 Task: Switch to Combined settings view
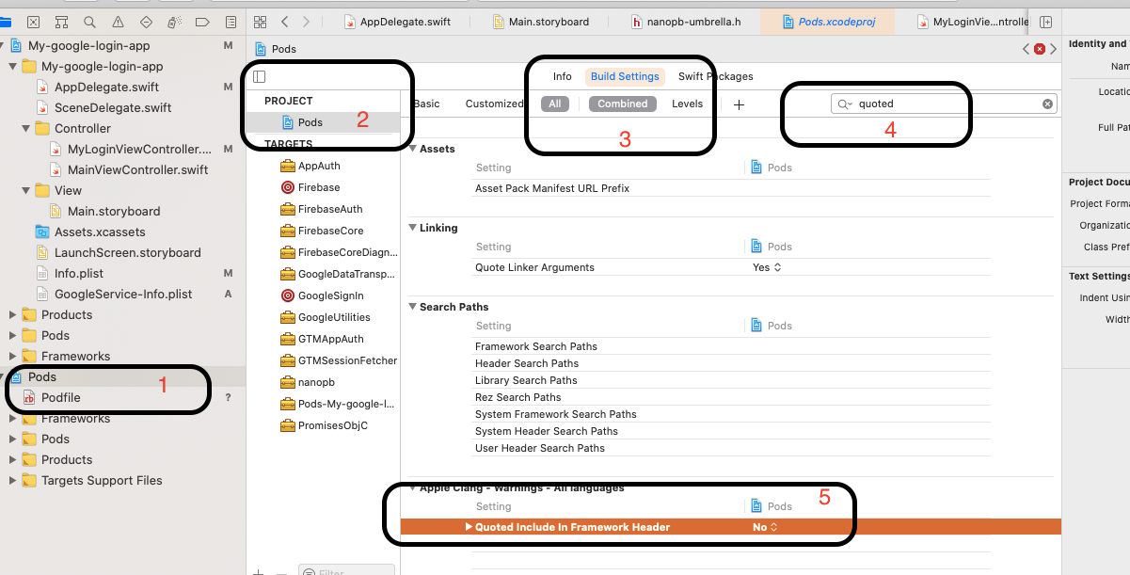(x=623, y=104)
